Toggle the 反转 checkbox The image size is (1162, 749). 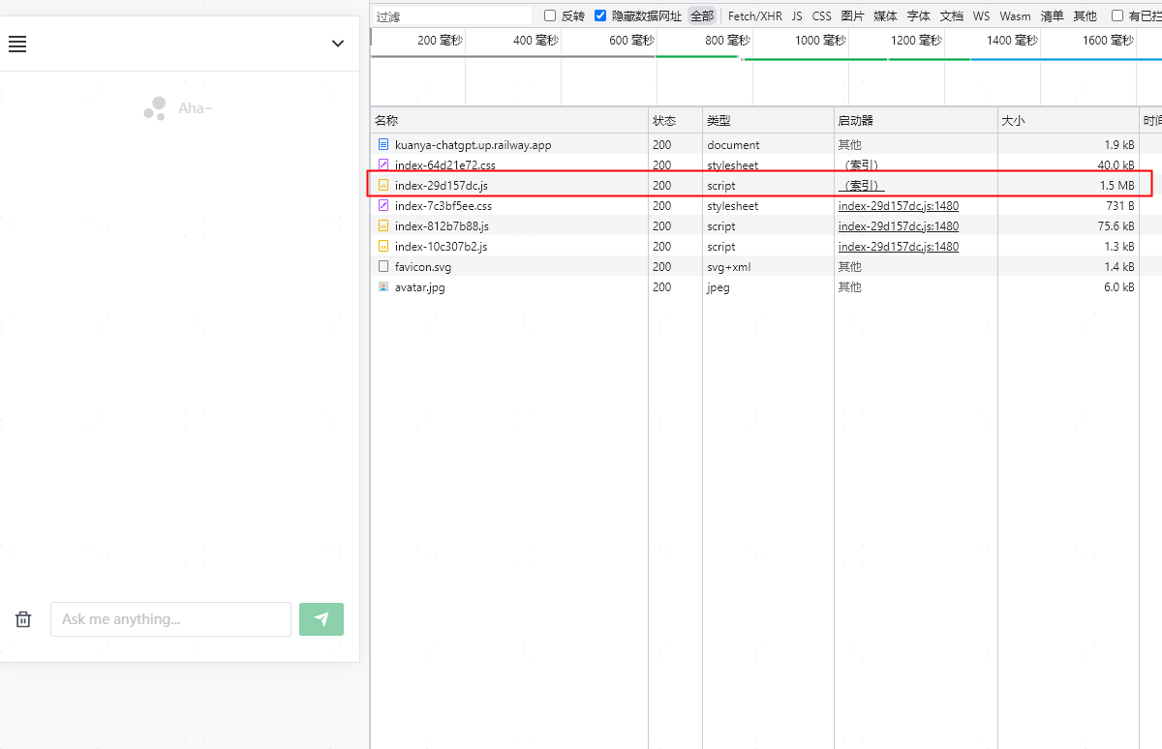pyautogui.click(x=550, y=15)
